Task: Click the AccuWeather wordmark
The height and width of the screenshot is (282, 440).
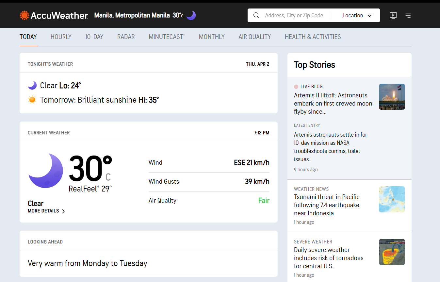Action: (x=59, y=15)
